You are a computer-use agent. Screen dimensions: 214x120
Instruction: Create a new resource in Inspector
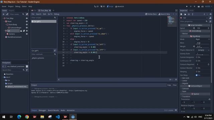pyautogui.click(x=181, y=14)
